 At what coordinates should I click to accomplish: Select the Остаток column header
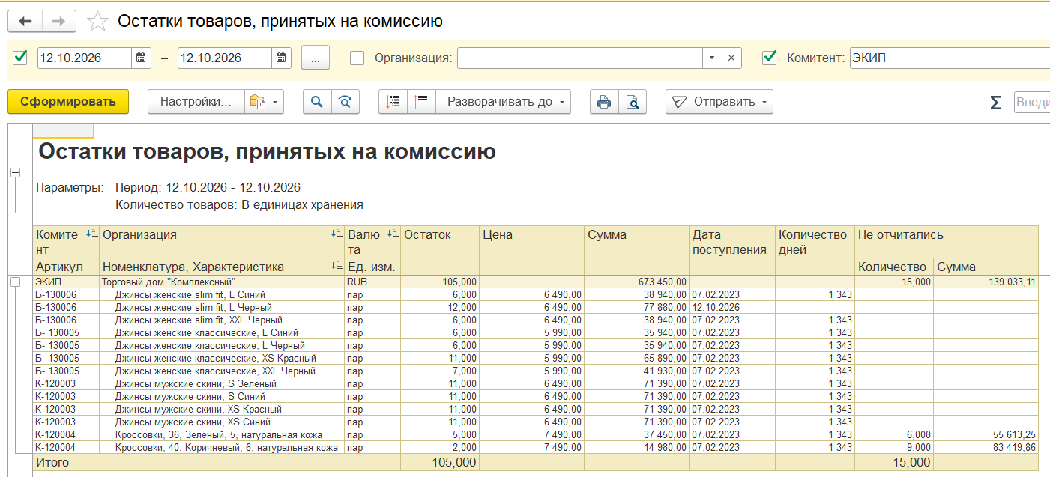440,250
